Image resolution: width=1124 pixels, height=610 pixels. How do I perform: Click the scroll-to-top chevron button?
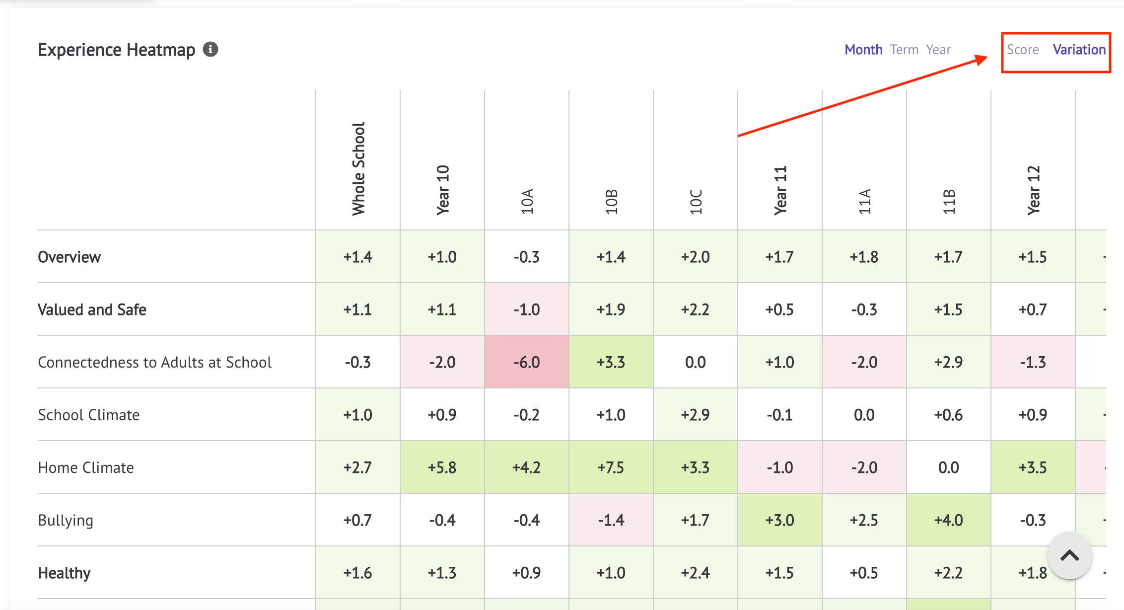point(1069,555)
